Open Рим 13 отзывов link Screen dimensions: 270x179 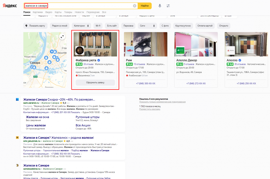point(139,64)
